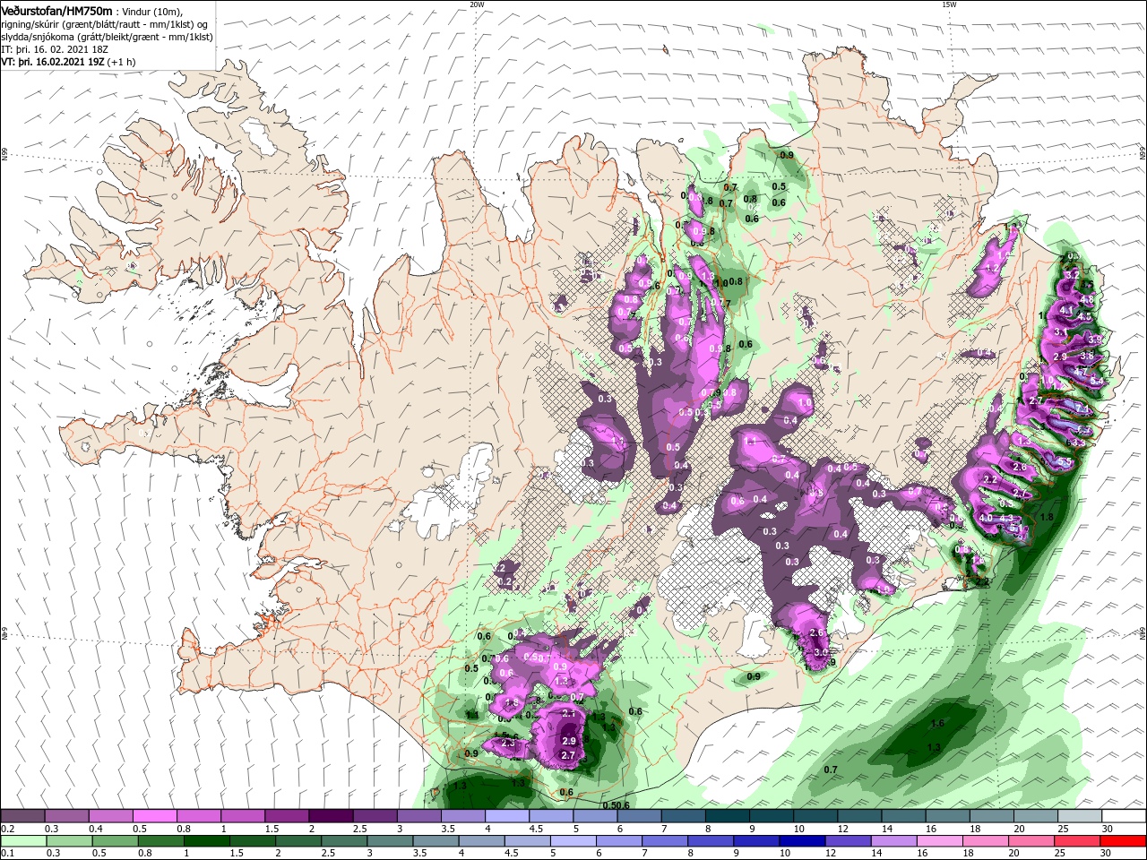Screen dimensions: 1147x860
Task: Select bright pink snow swatch between 0.5 and 0.8
Action: (x=154, y=816)
